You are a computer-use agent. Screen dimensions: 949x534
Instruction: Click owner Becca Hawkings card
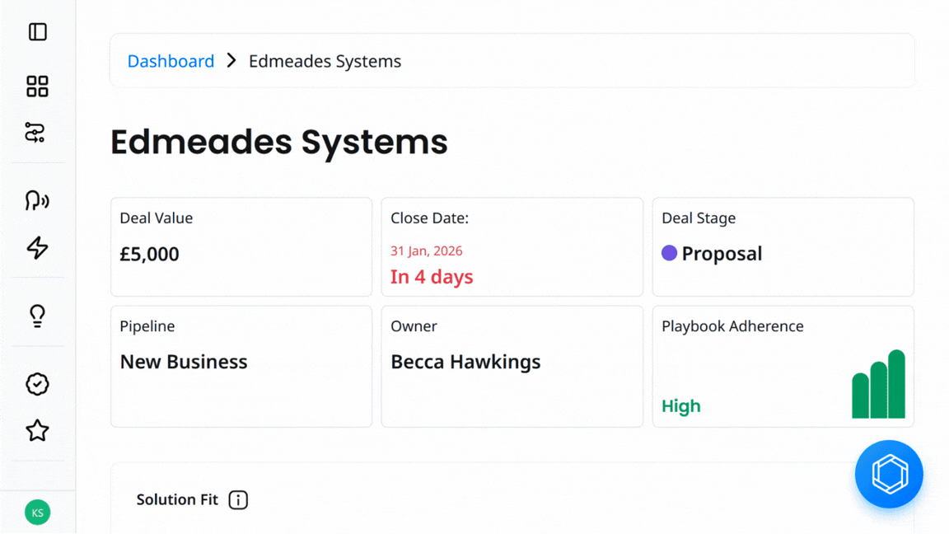(x=512, y=366)
